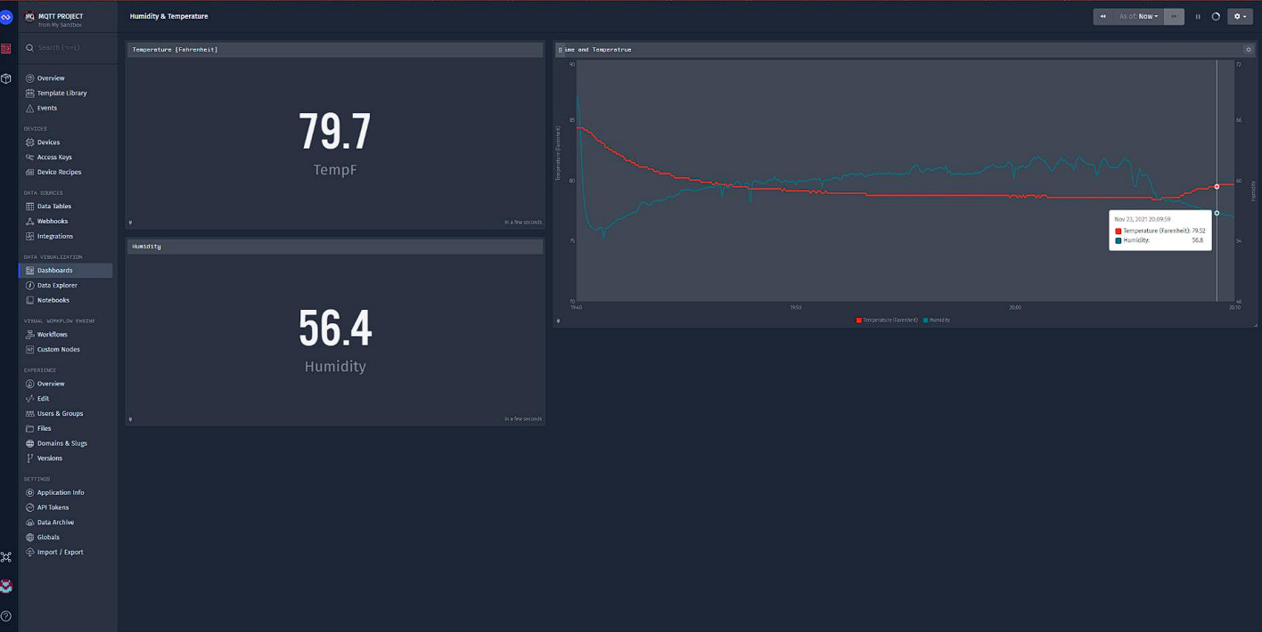Open Data Explorer in the sidebar
Screen dimensions: 1262x632
point(57,285)
